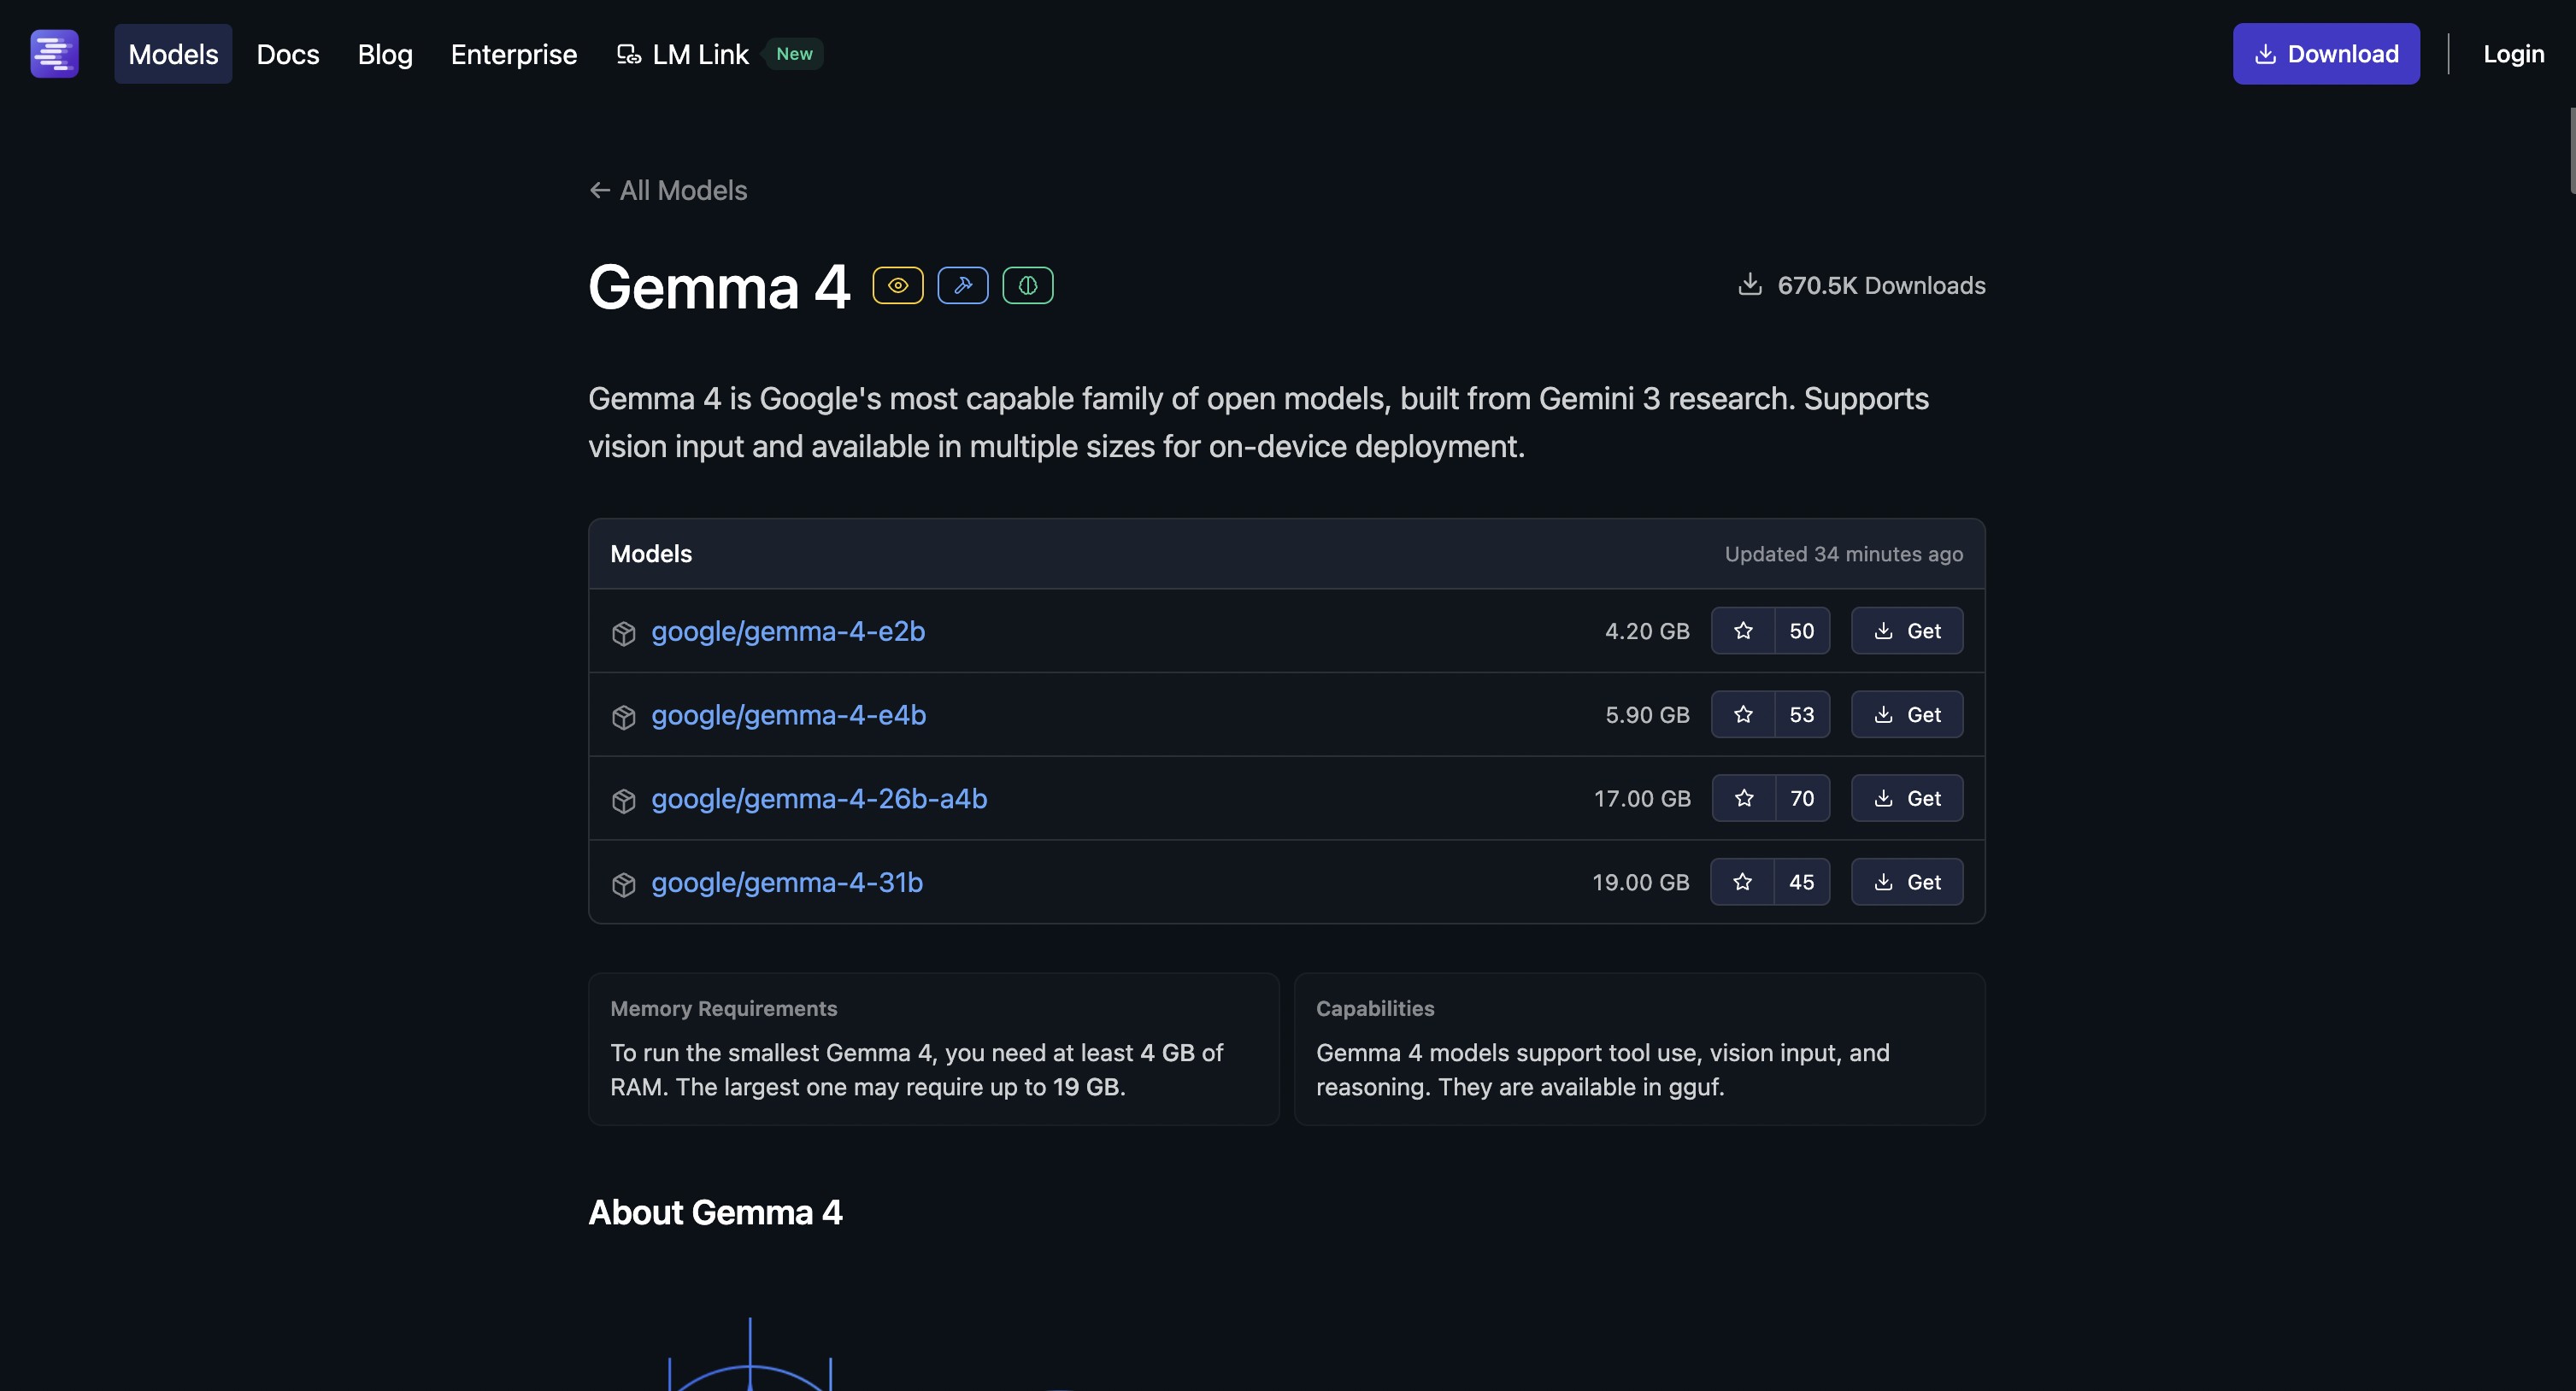Click the green reasoning brain badge
Screen dimensions: 2576x1391
point(1027,285)
